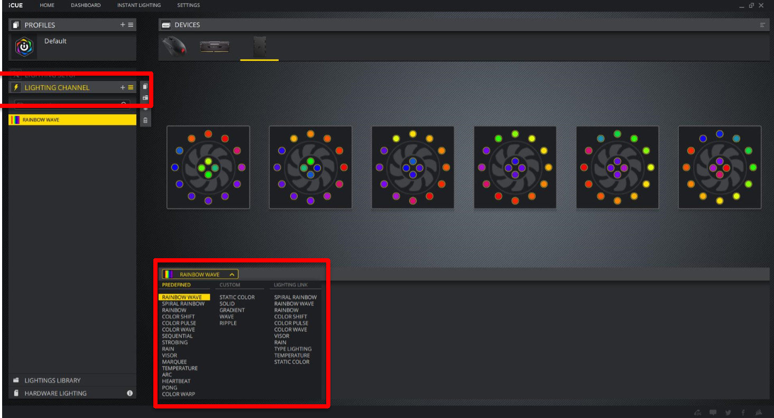Click the copy icon beside Lighting Channel

coord(145,86)
